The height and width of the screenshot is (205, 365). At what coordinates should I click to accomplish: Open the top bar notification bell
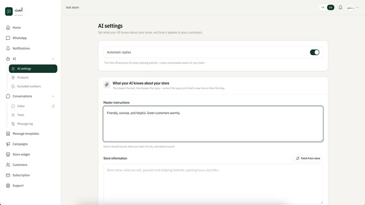(x=340, y=7)
